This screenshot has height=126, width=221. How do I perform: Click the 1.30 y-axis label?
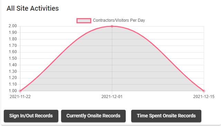tap(13, 71)
